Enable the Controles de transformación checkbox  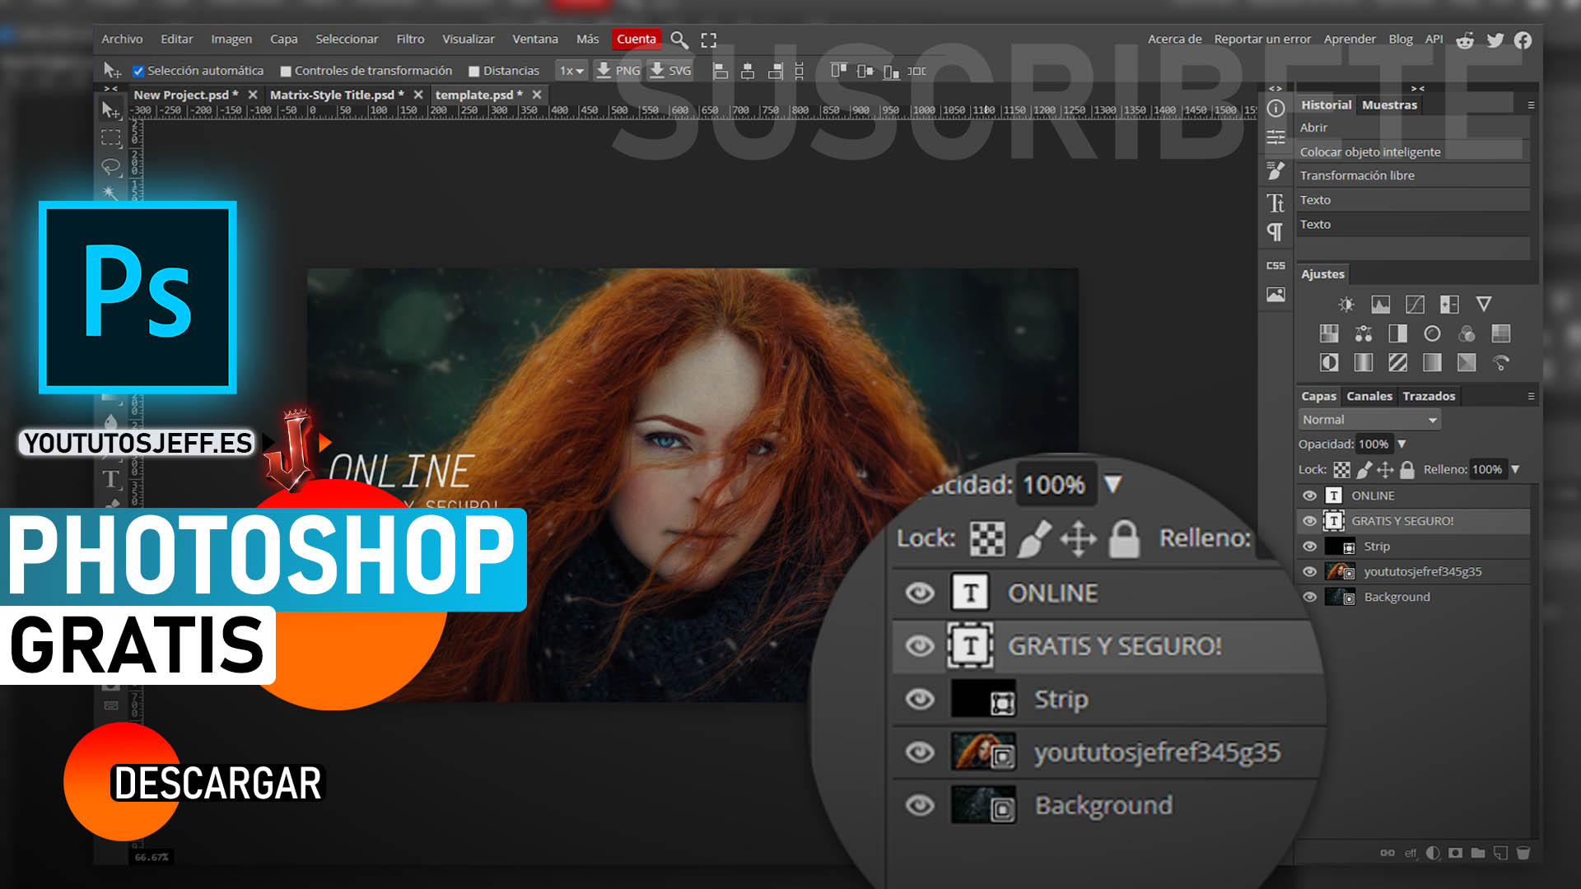click(286, 72)
